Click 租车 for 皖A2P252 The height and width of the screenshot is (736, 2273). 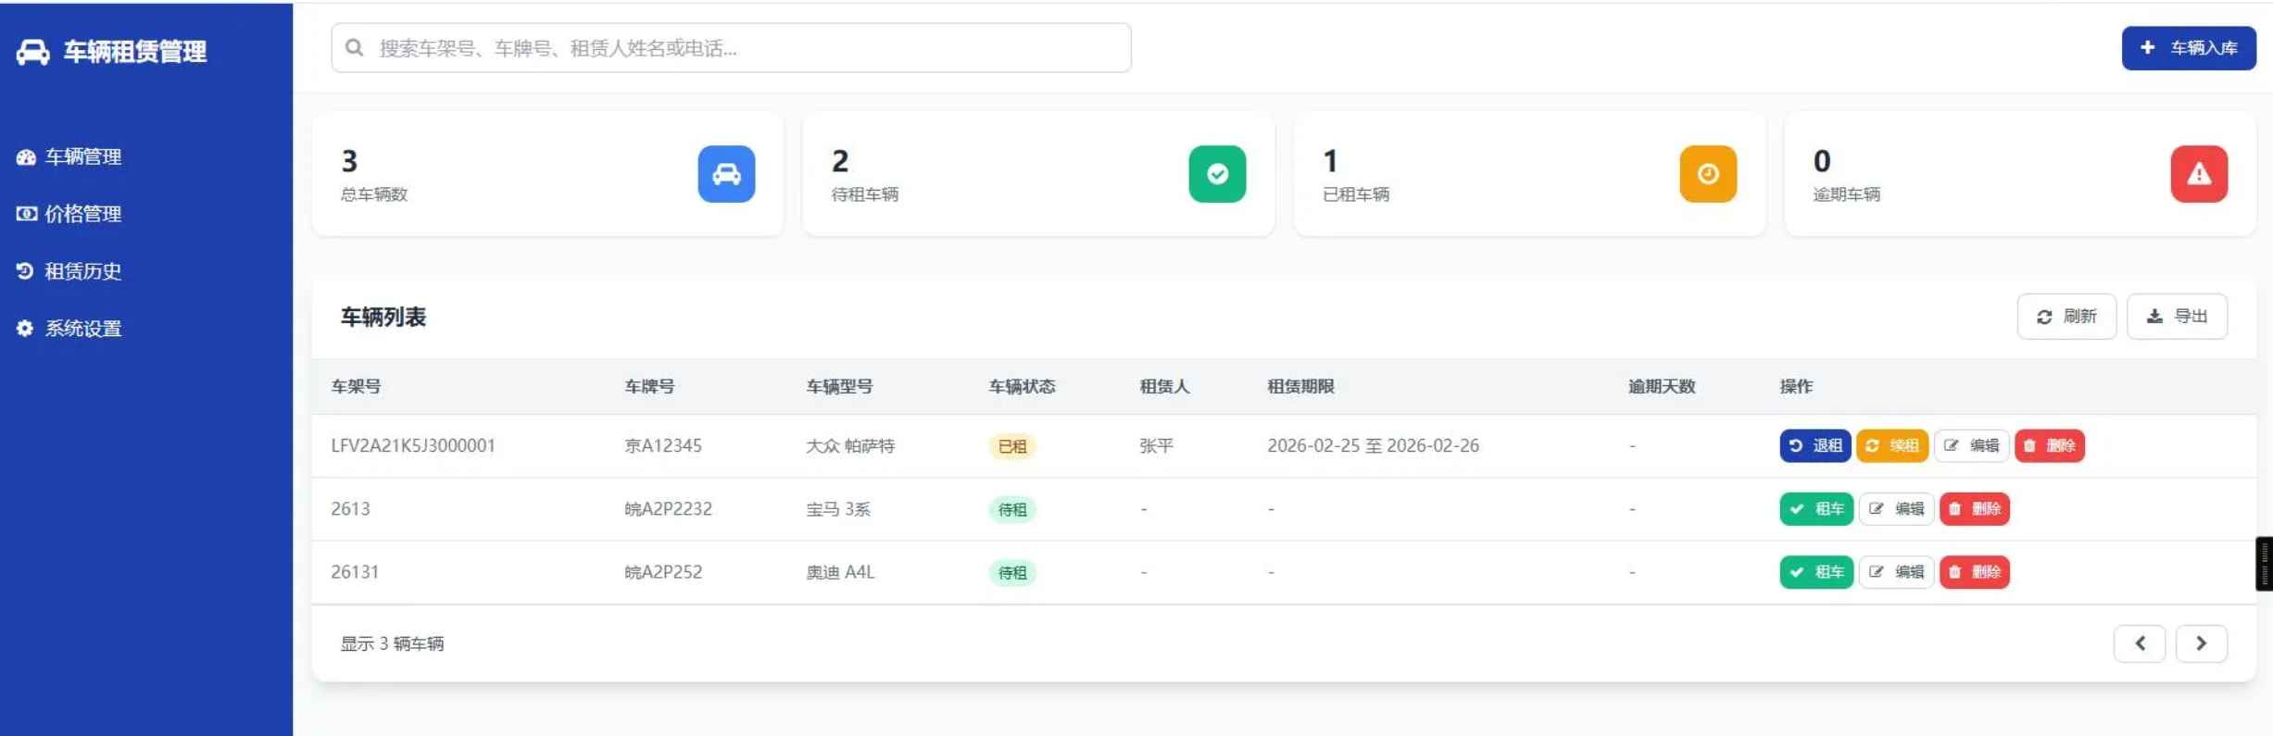click(x=1816, y=572)
